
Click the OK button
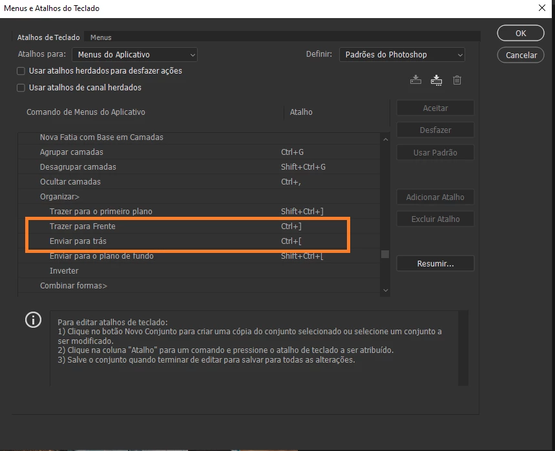click(520, 33)
